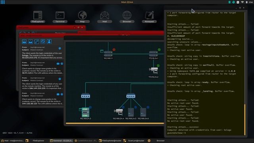Click envelope icon on 144.133.38.125 mail

click(x=58, y=94)
